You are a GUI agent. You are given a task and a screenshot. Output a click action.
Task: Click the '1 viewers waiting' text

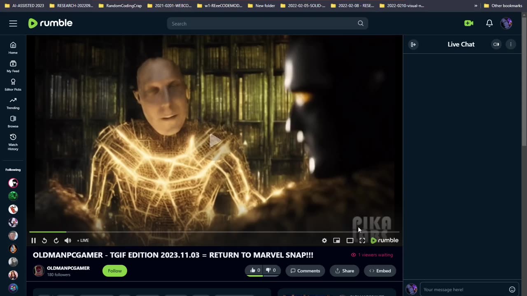tap(375, 255)
